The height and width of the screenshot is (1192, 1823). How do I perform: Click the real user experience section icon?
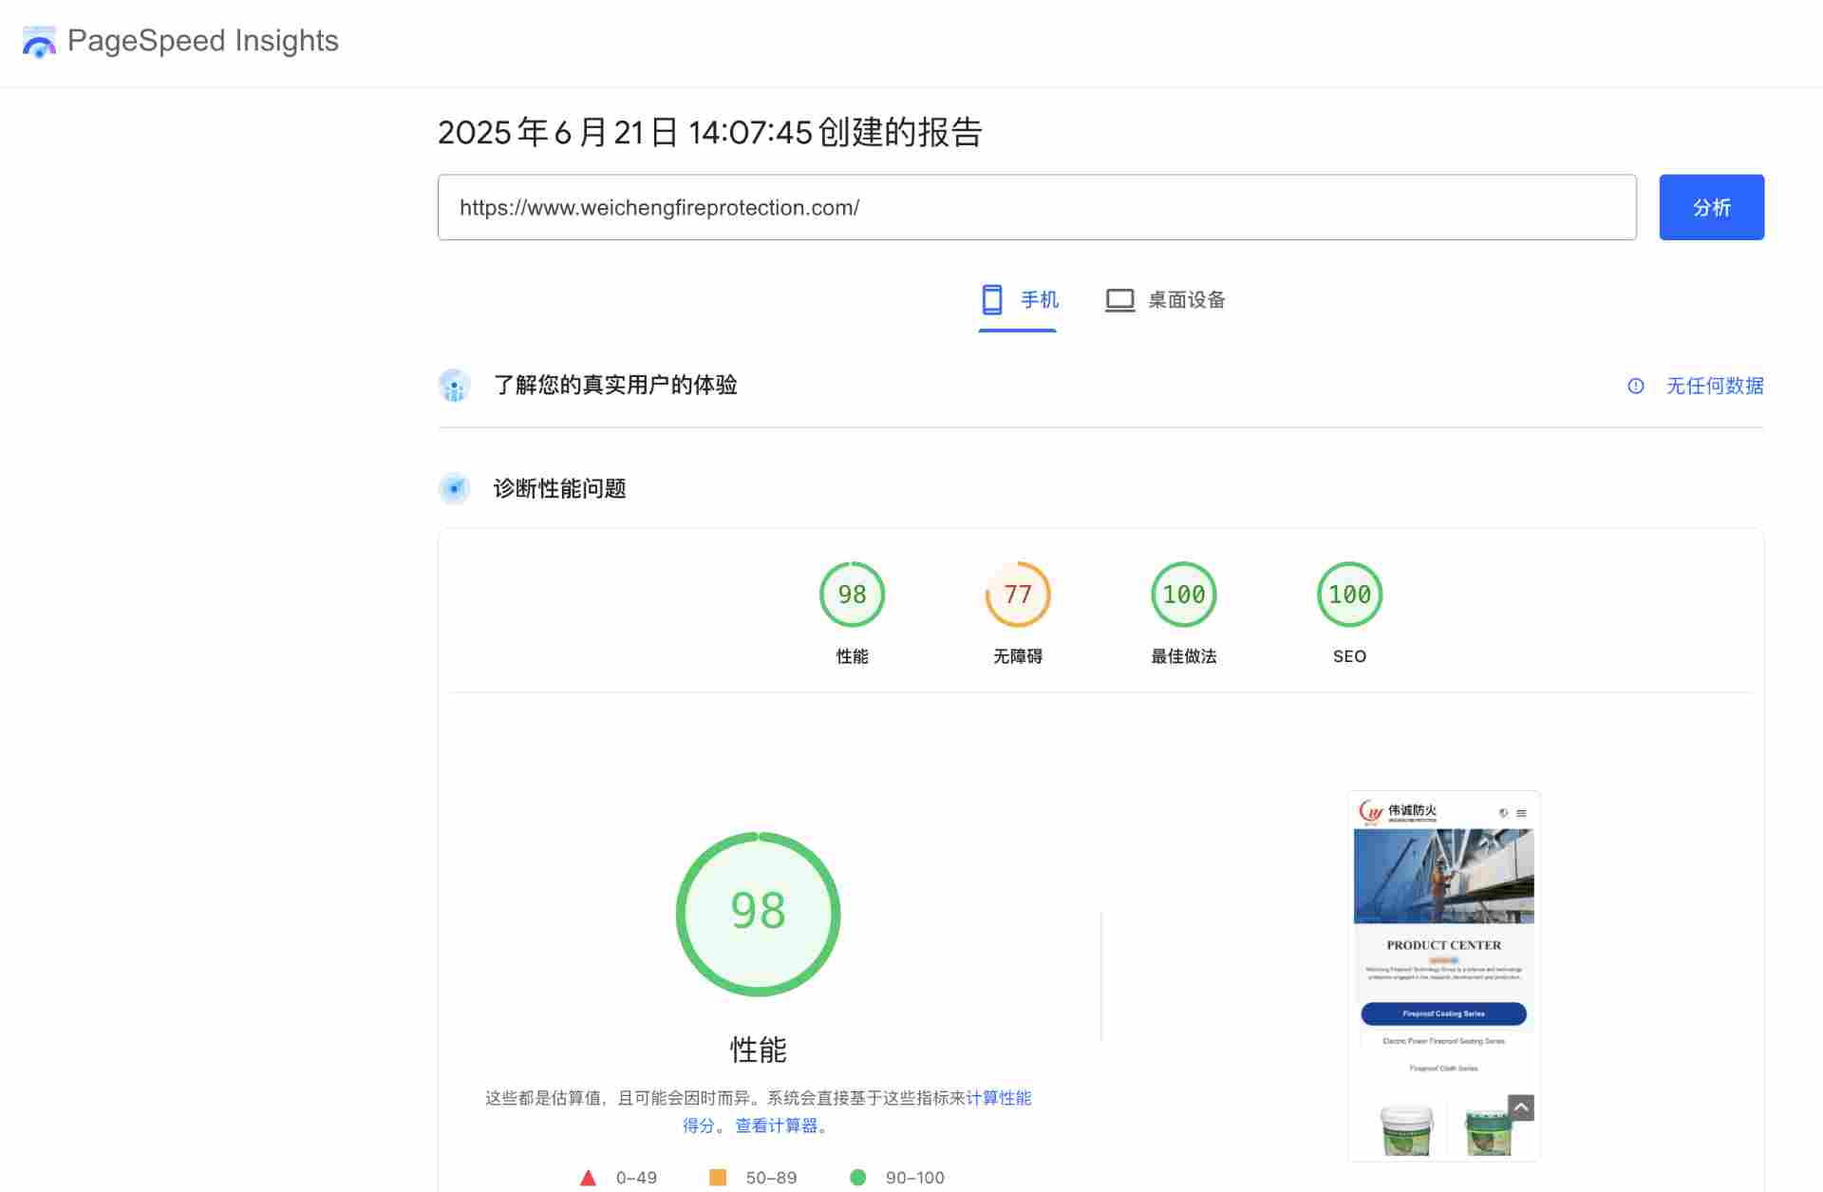[x=455, y=385]
